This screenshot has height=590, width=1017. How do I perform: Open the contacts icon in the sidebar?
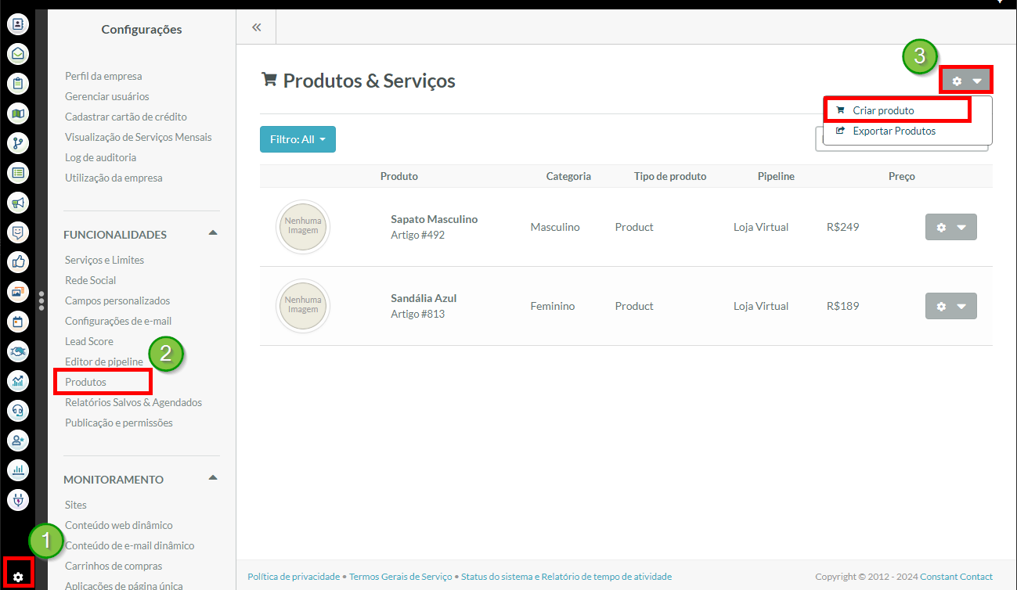[x=18, y=24]
